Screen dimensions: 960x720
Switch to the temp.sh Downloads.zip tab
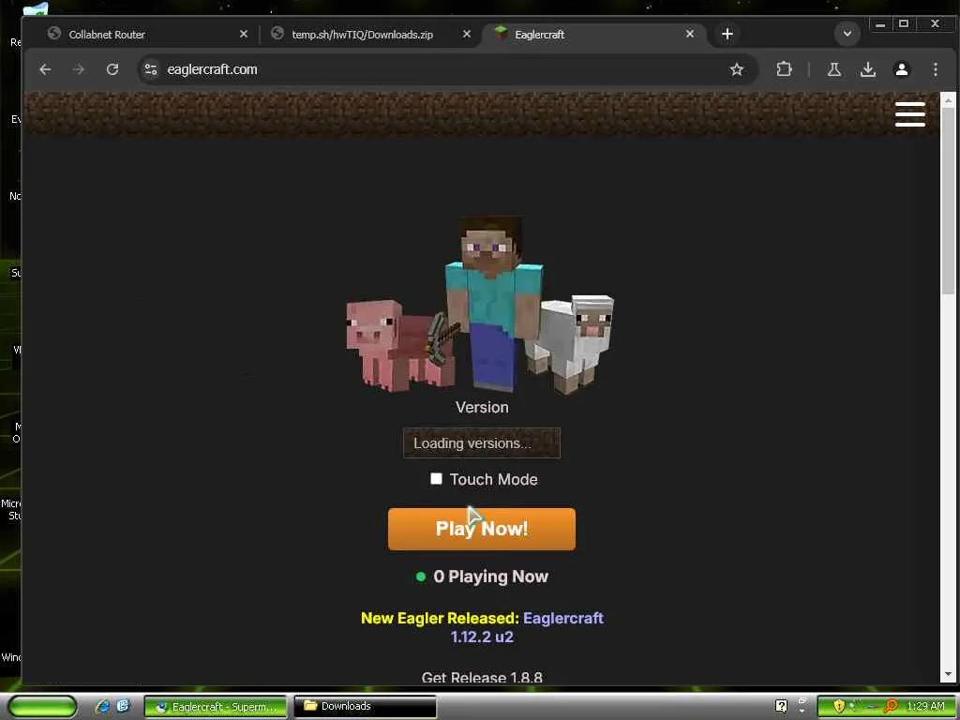click(368, 35)
